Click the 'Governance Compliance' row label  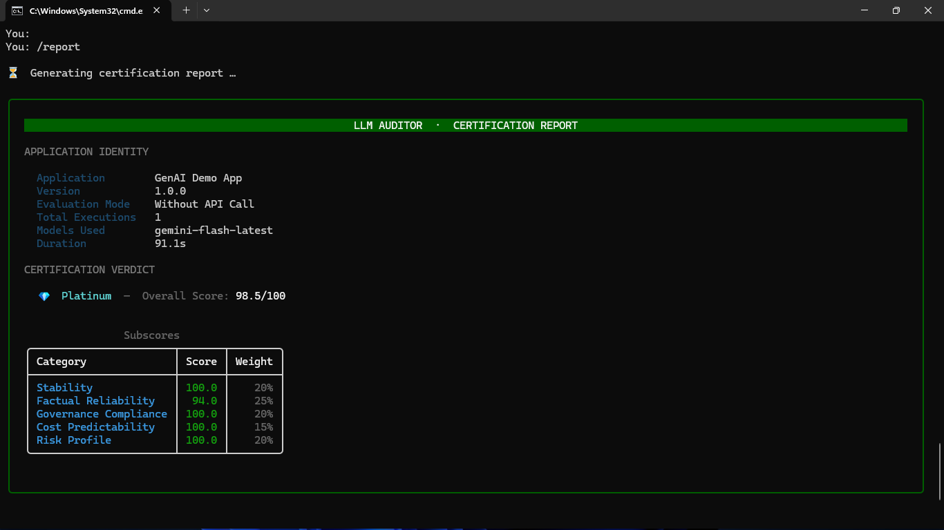point(102,414)
